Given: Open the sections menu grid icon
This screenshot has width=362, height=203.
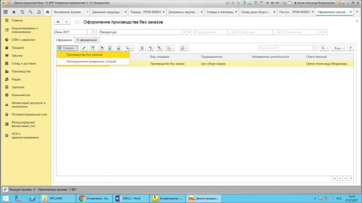Looking at the screenshot, I should 5,11.
